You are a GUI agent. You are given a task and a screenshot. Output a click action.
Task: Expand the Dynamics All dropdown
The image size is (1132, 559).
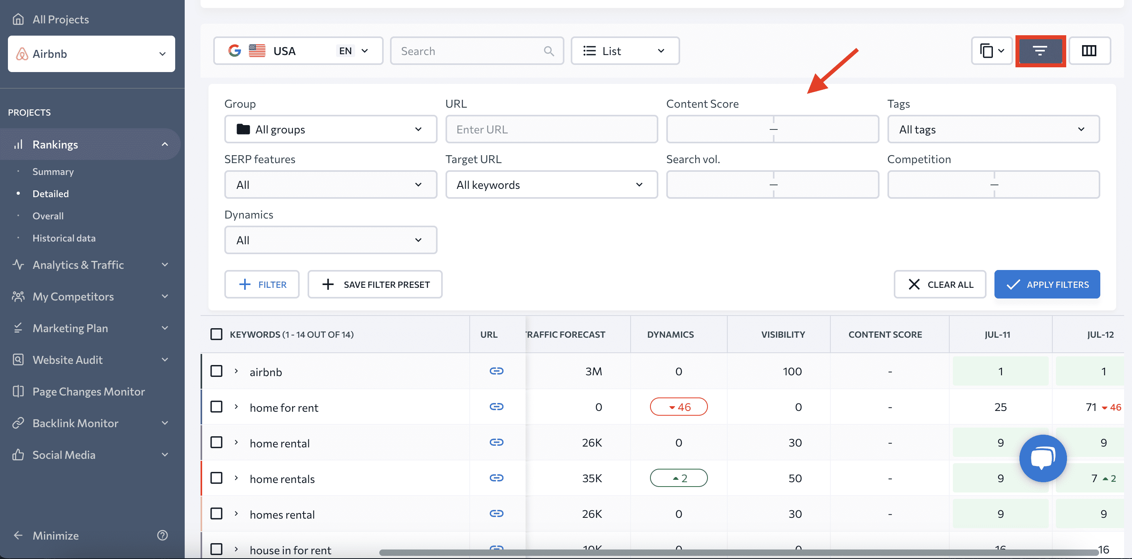tap(330, 240)
